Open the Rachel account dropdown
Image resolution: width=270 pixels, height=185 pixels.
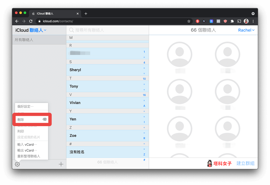click(246, 30)
